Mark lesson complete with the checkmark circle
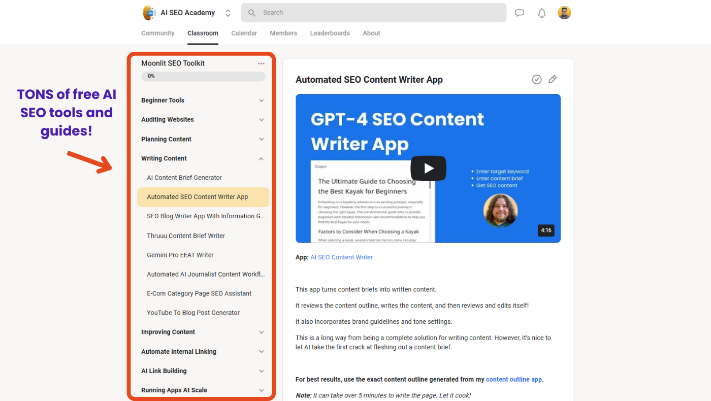The height and width of the screenshot is (401, 711). tap(537, 79)
